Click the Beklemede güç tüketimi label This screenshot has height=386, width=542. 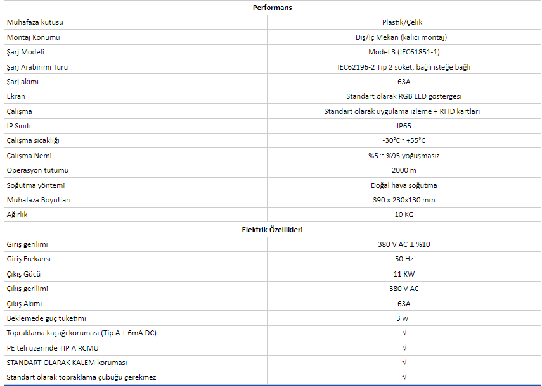click(x=46, y=318)
